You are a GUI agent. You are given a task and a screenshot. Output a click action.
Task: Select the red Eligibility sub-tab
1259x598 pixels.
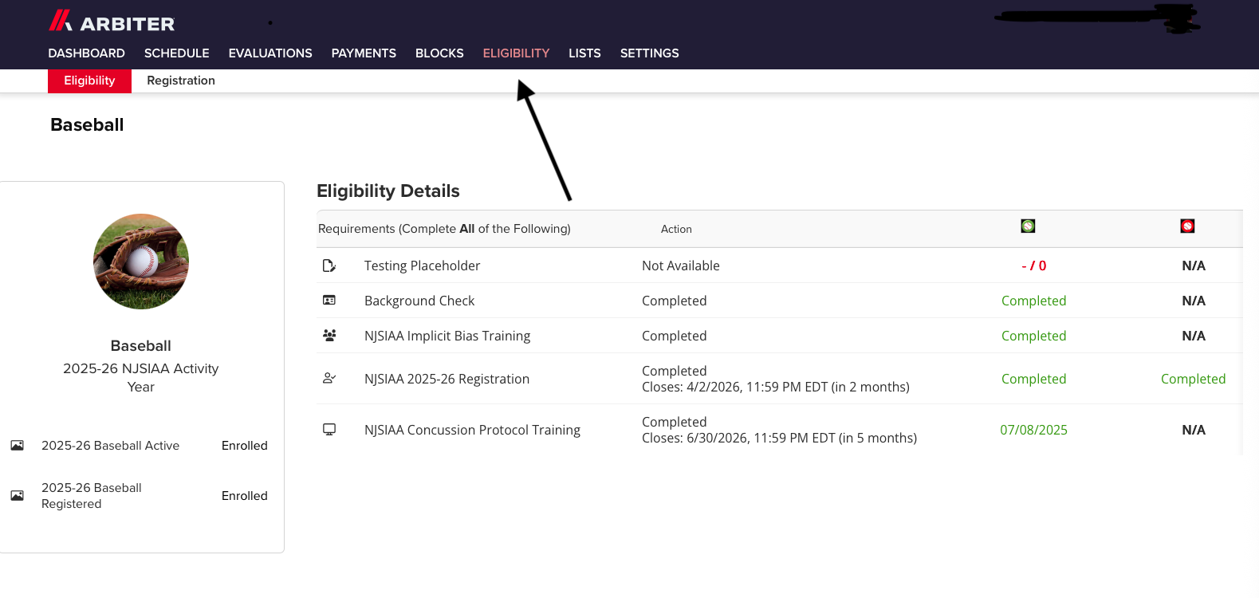coord(89,81)
